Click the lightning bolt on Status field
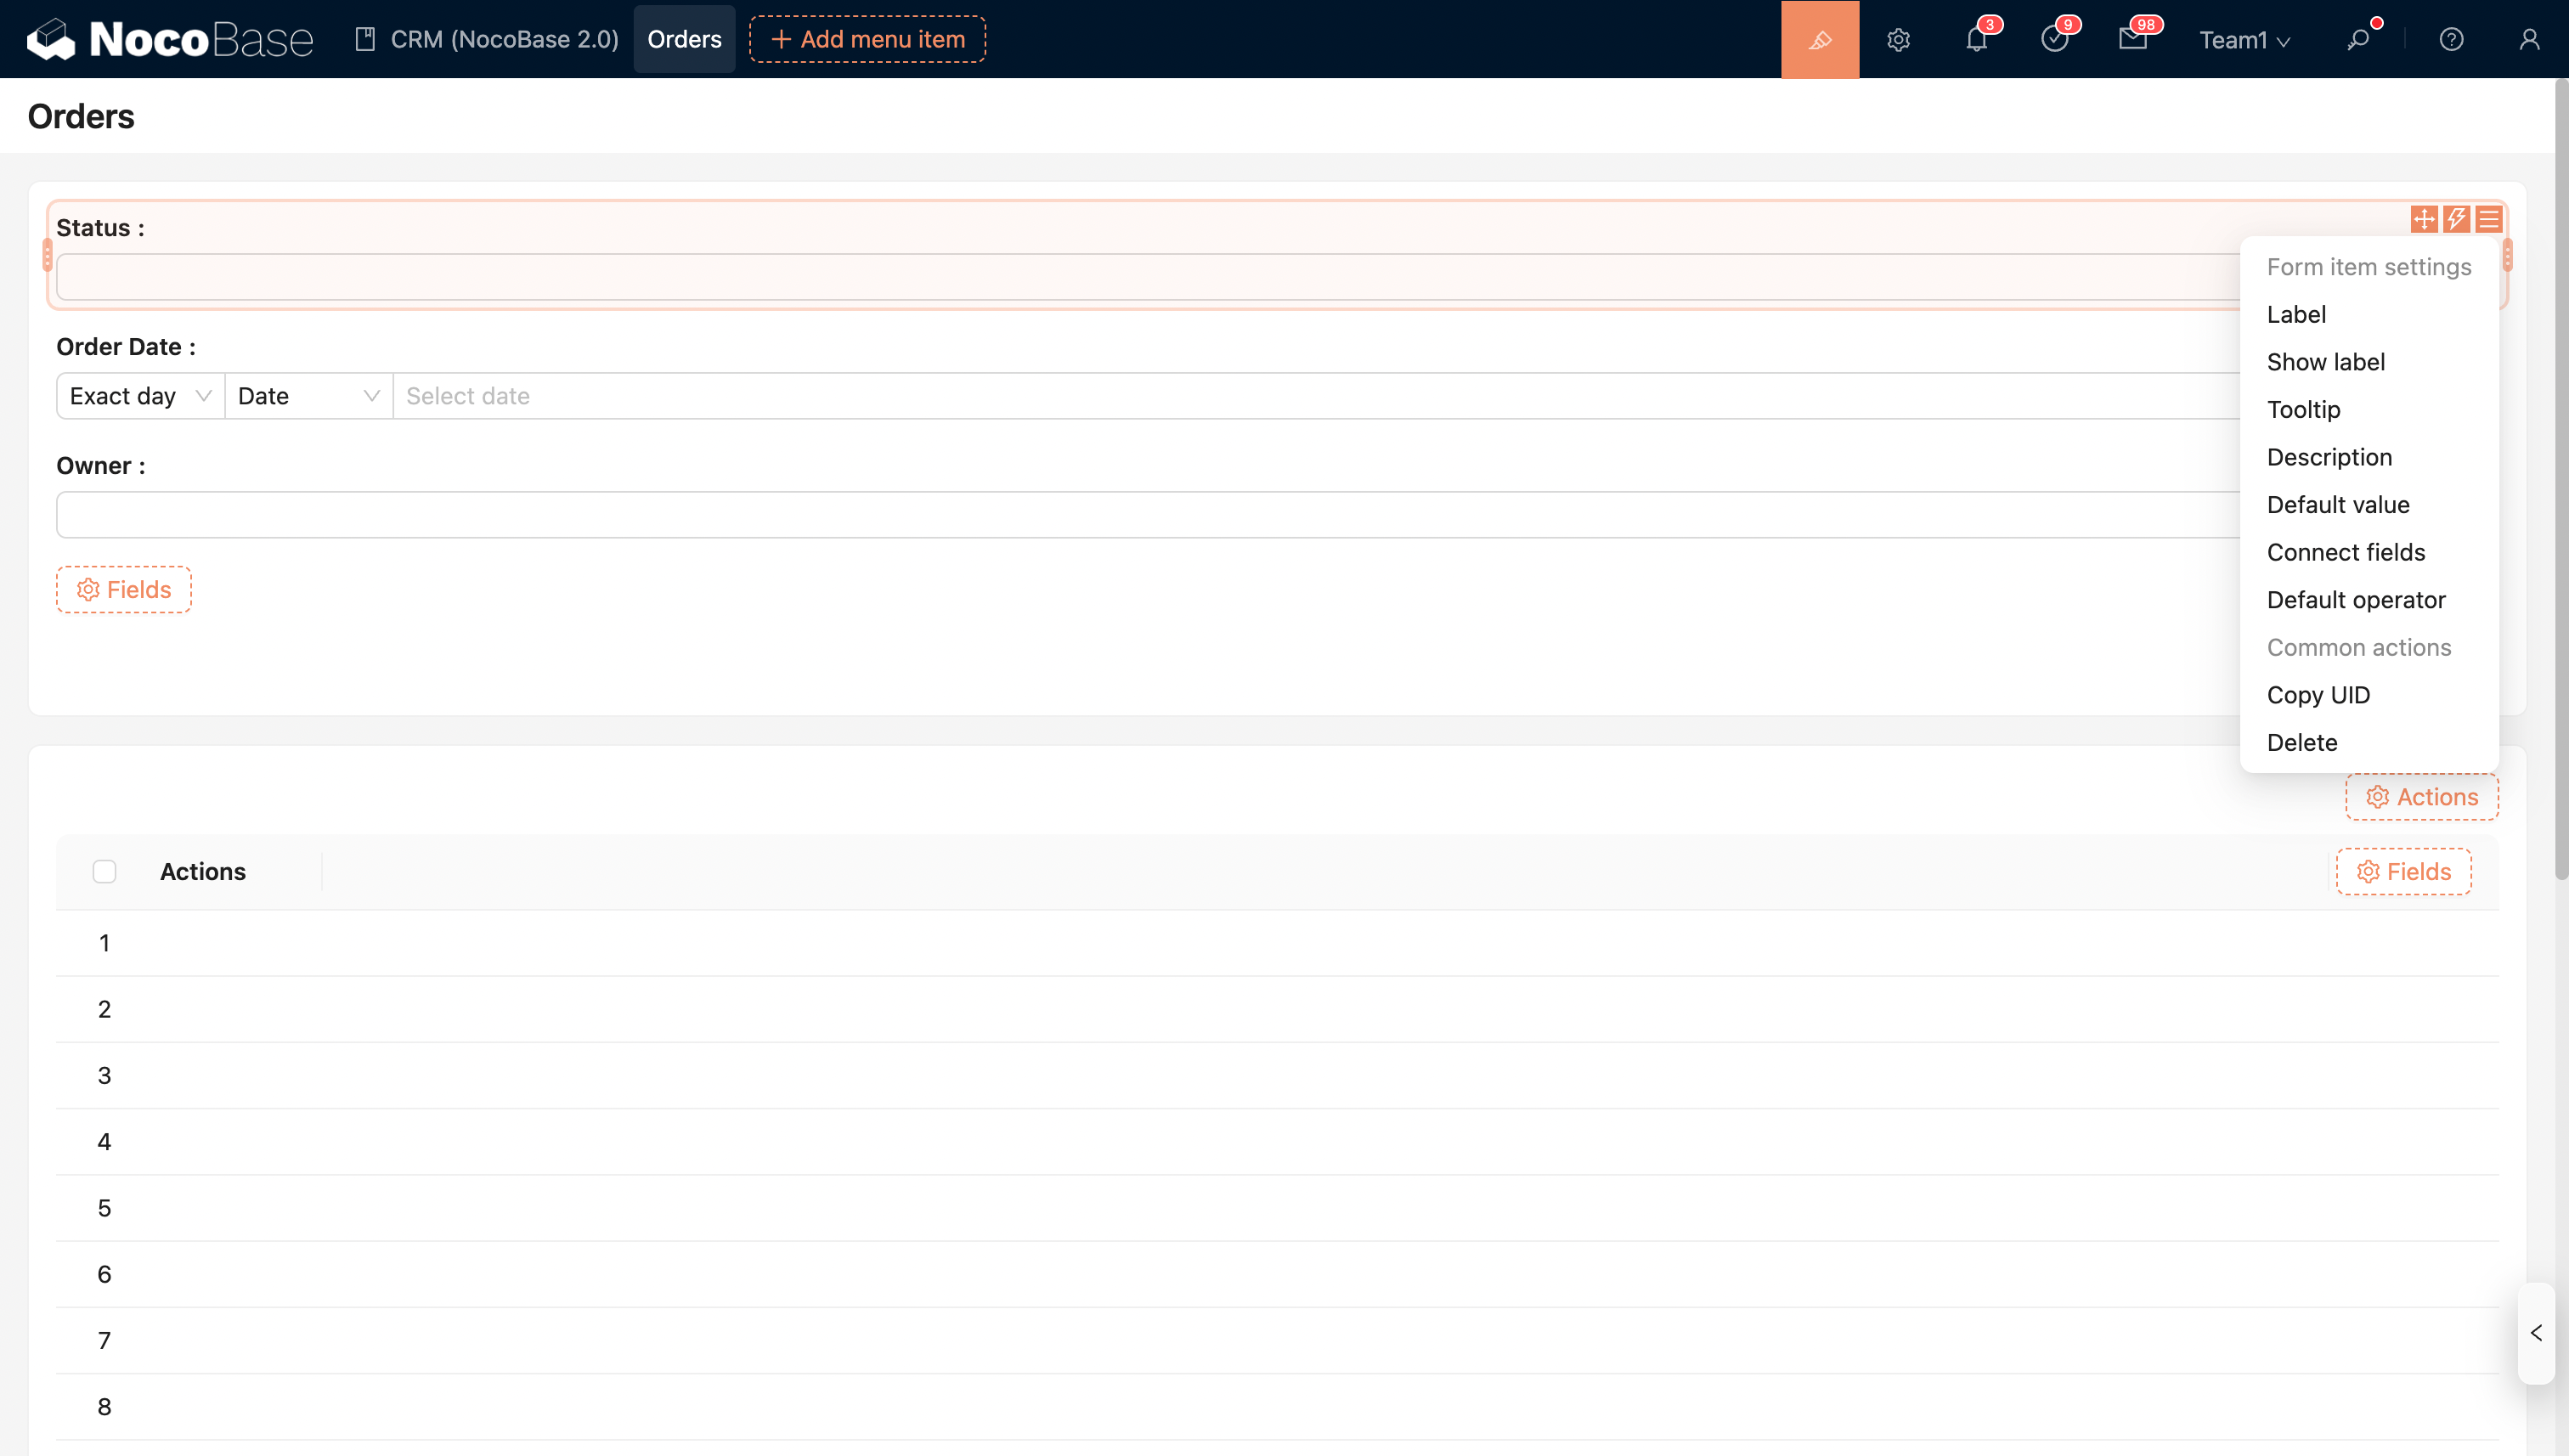This screenshot has width=2569, height=1456. [2456, 219]
